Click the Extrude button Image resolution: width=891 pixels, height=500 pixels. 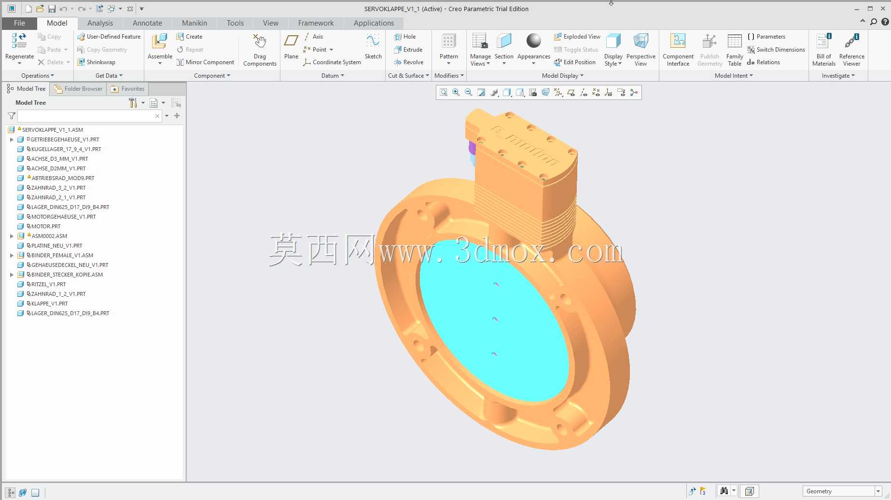point(408,50)
